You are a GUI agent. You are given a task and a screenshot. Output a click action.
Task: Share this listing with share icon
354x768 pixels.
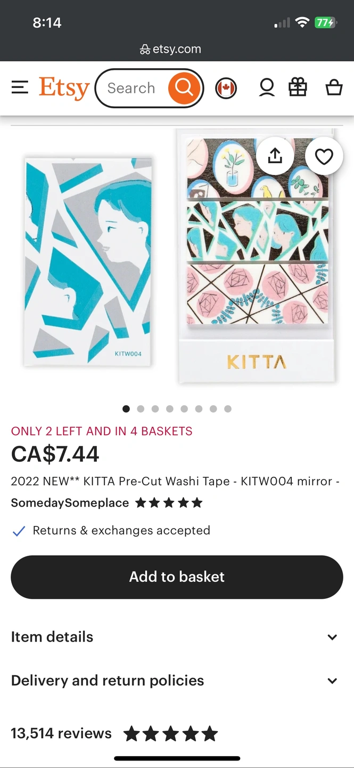[x=275, y=156]
